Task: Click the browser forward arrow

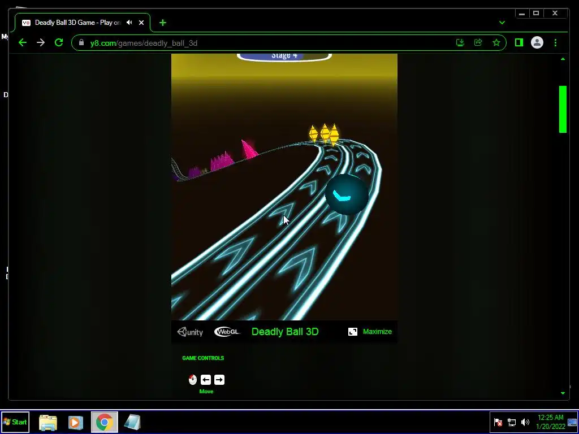Action: pyautogui.click(x=41, y=43)
